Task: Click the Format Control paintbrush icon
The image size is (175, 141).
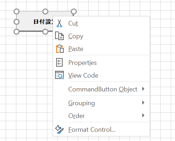Action: click(x=59, y=129)
